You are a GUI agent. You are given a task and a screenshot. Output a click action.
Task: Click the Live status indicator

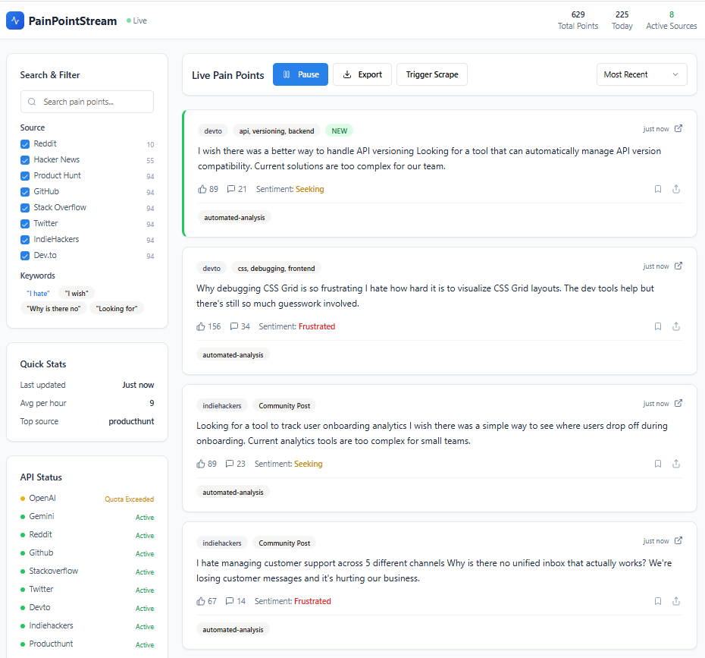(136, 20)
